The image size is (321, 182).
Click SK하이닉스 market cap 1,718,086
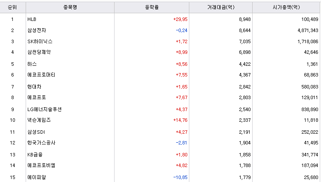click(x=308, y=41)
